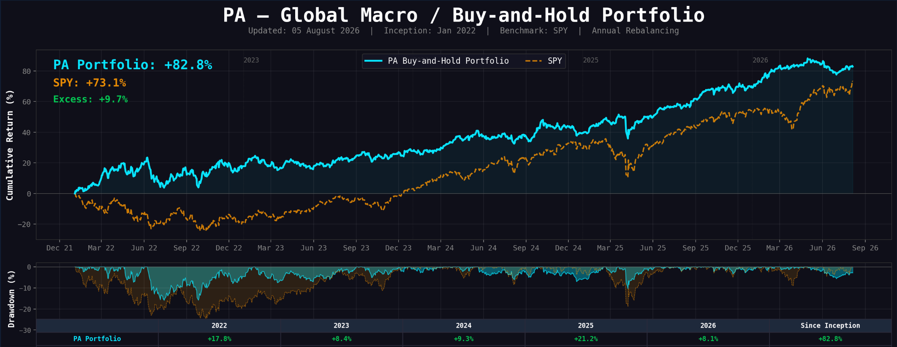
Task: Select the "+8.4%" return cell for 2023
Action: [x=342, y=339]
